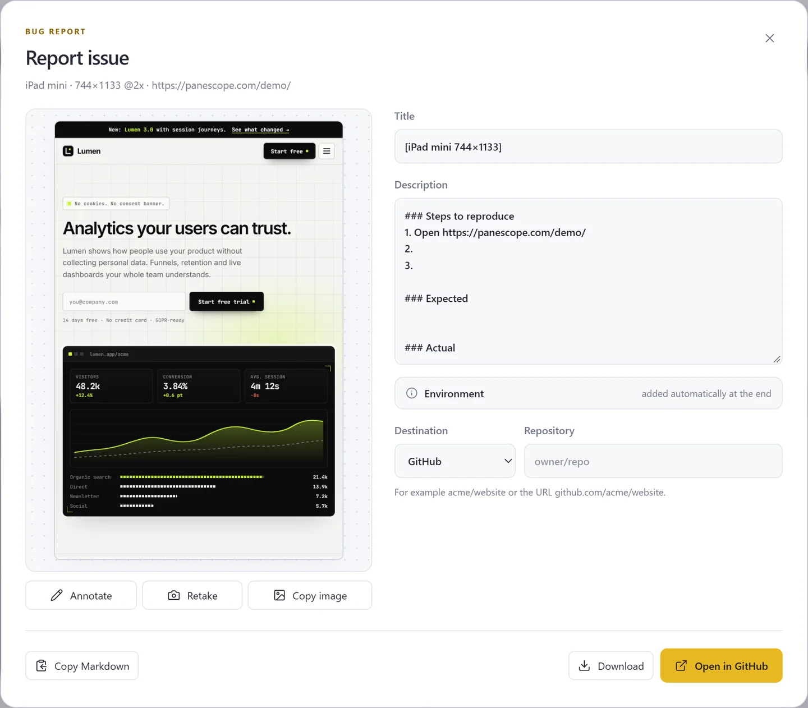Screen dimensions: 808x708
Task: Click Start free trial in preview
Action: click(226, 302)
